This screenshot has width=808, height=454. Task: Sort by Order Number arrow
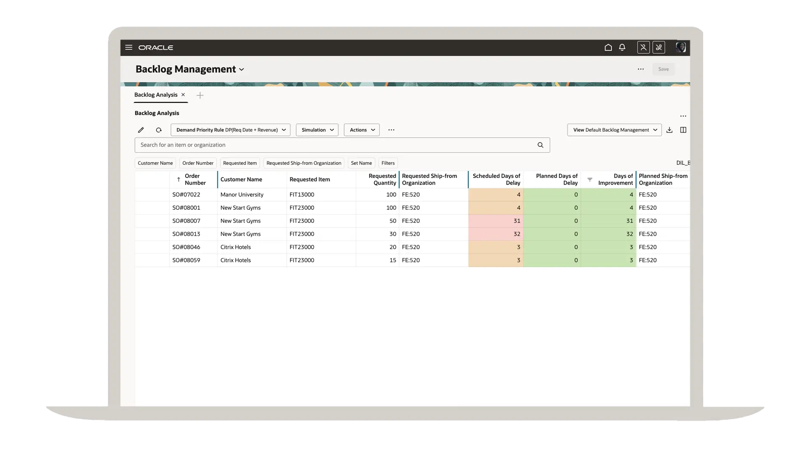(179, 179)
